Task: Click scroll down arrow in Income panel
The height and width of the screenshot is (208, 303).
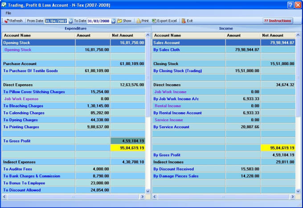Action: click(298, 191)
